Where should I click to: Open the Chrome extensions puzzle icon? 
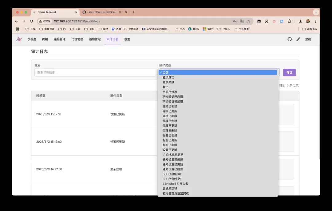(x=289, y=21)
